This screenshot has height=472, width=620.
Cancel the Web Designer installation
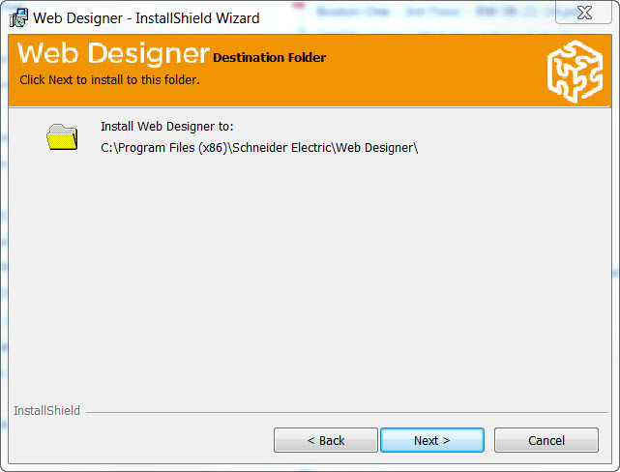coord(546,440)
